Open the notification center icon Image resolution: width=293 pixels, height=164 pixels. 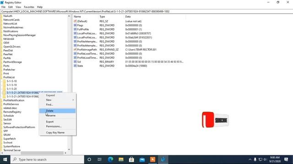(286, 159)
